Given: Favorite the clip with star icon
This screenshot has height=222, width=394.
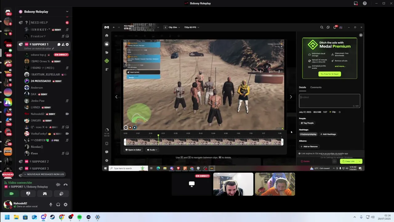Looking at the screenshot, I should pyautogui.click(x=340, y=112).
